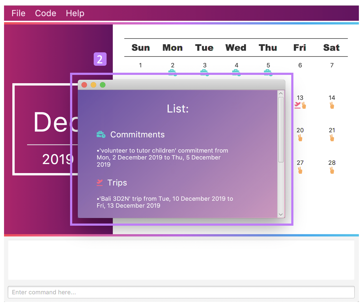
Task: Click the Sun column header
Action: tap(141, 47)
